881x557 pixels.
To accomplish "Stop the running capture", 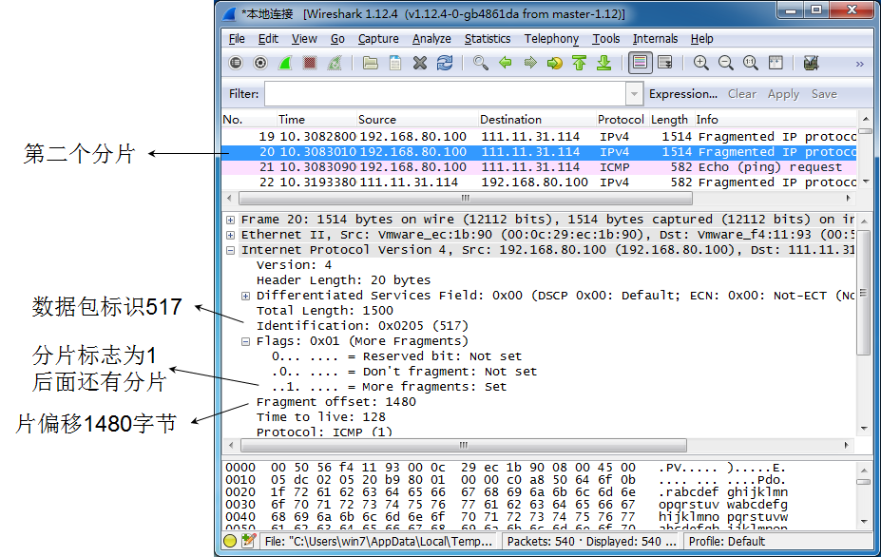I will 310,63.
